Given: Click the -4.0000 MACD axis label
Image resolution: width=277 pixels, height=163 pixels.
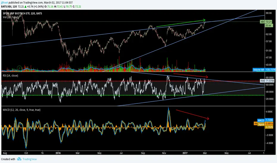Looking at the screenshot, I should coord(269,143).
